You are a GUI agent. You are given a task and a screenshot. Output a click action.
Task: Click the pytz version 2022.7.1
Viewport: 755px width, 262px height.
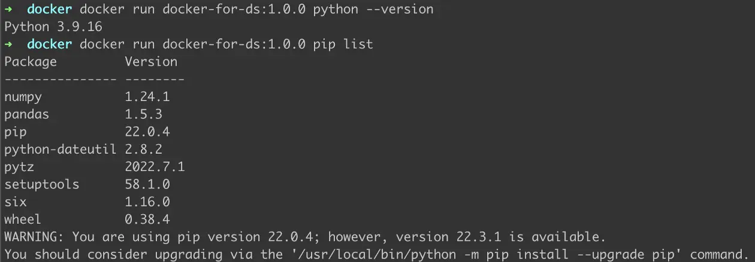(155, 166)
